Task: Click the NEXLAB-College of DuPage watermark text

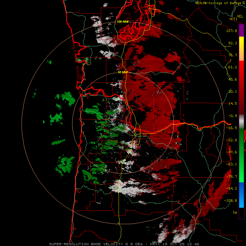Action: coord(220,3)
